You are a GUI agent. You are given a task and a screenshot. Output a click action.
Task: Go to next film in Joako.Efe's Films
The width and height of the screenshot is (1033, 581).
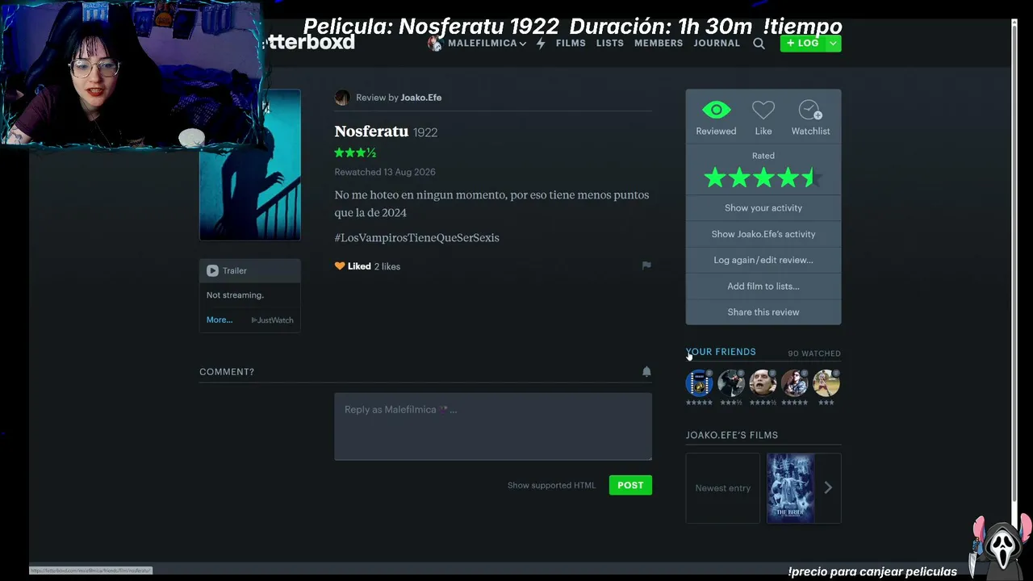coord(828,487)
